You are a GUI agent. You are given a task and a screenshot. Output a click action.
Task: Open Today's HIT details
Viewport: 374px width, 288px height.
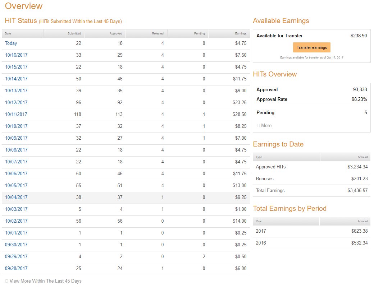[11, 43]
